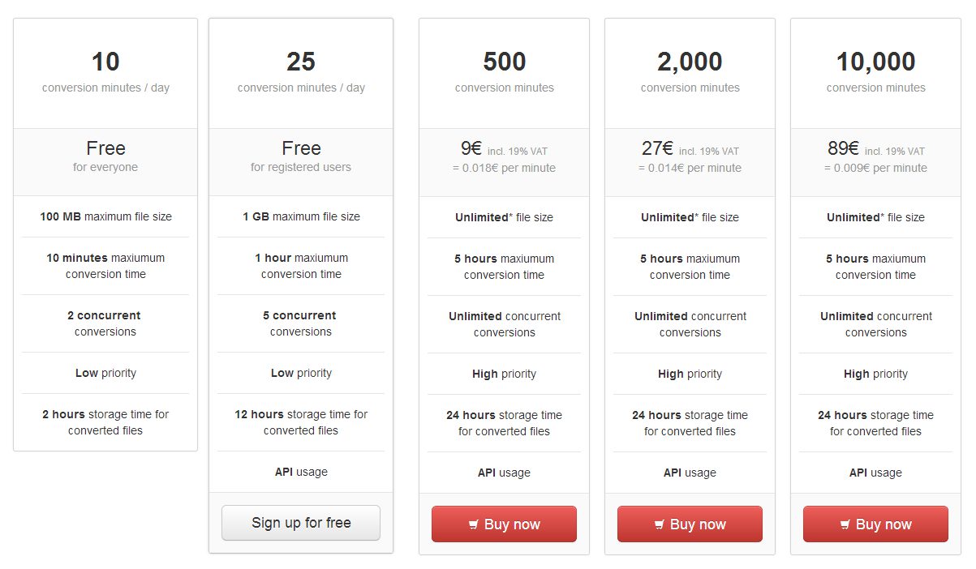976x569 pixels.
Task: Select the 10 conversion minutes / day heading
Action: (105, 62)
